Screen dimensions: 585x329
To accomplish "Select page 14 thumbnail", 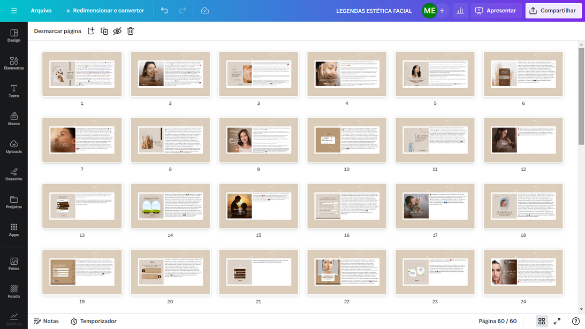I will coord(170,206).
